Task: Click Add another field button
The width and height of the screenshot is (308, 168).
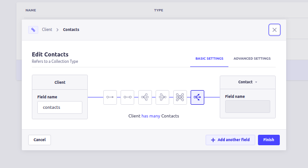Action: [x=230, y=140]
